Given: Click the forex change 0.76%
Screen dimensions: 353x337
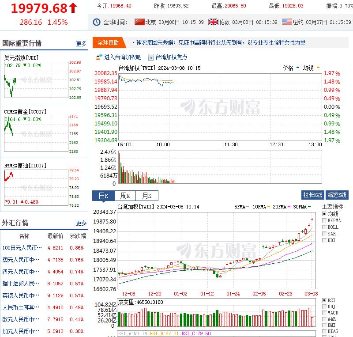Looking at the screenshot, I should (76, 260).
